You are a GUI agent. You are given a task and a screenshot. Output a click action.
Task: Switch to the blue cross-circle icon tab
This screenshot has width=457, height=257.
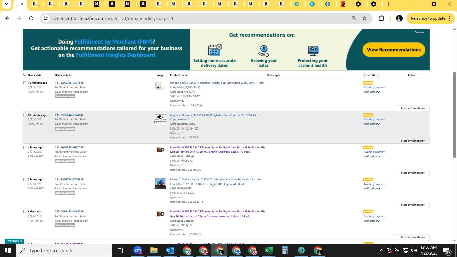tap(328, 4)
